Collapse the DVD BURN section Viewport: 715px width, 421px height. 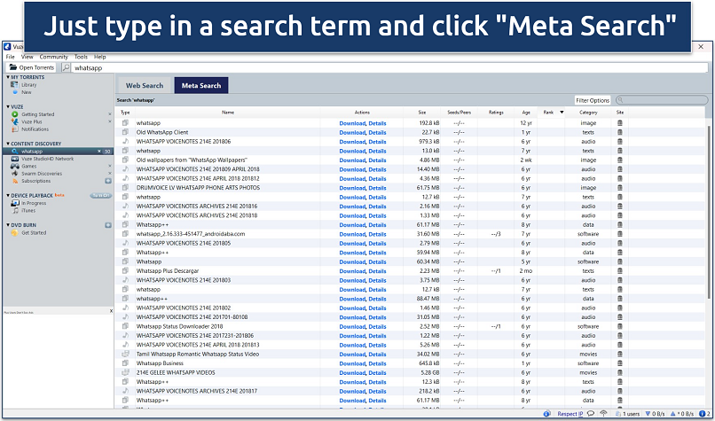coord(8,225)
